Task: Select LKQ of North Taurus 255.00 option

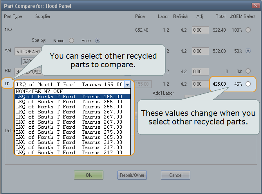Action: [69, 107]
